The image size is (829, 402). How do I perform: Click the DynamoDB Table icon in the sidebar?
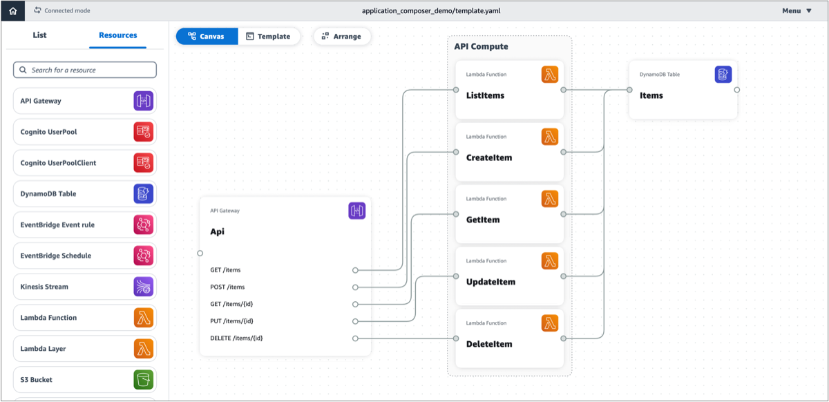coord(143,193)
